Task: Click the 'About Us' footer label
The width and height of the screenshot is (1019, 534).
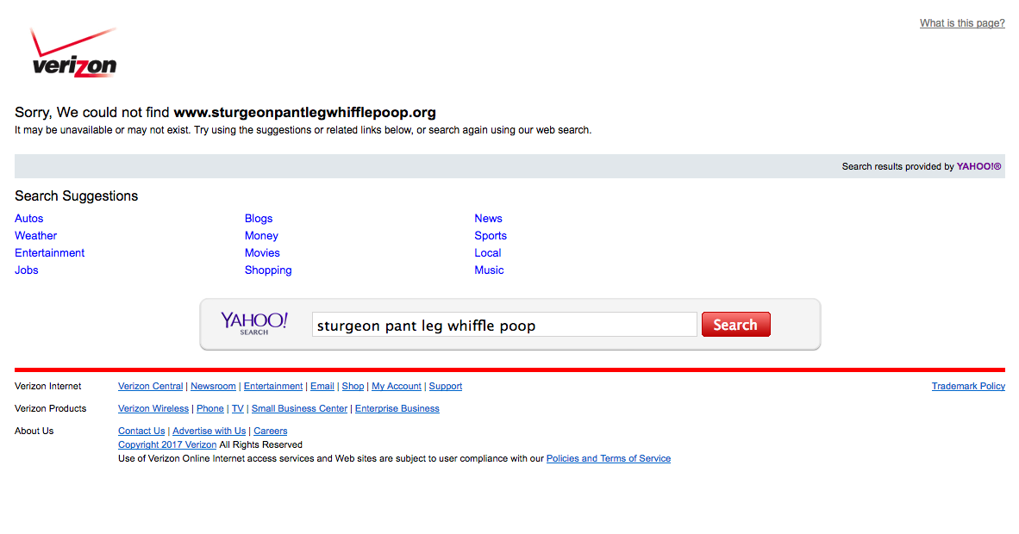Action: coord(34,431)
